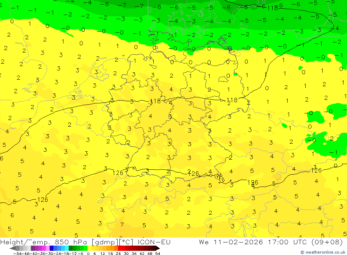
Task: Click the 'Height/Temp. 850 hPa' title text
Action: [44, 242]
